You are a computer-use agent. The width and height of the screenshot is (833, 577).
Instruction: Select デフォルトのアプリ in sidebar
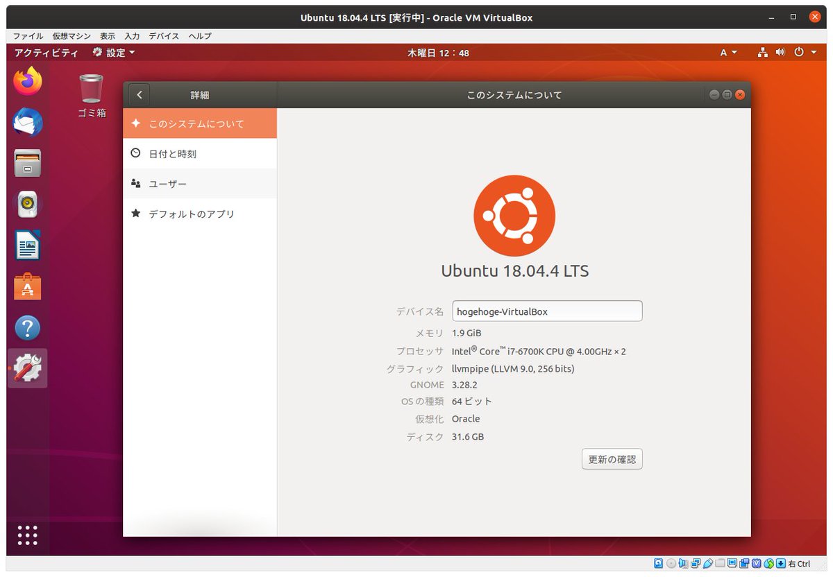tap(200, 214)
